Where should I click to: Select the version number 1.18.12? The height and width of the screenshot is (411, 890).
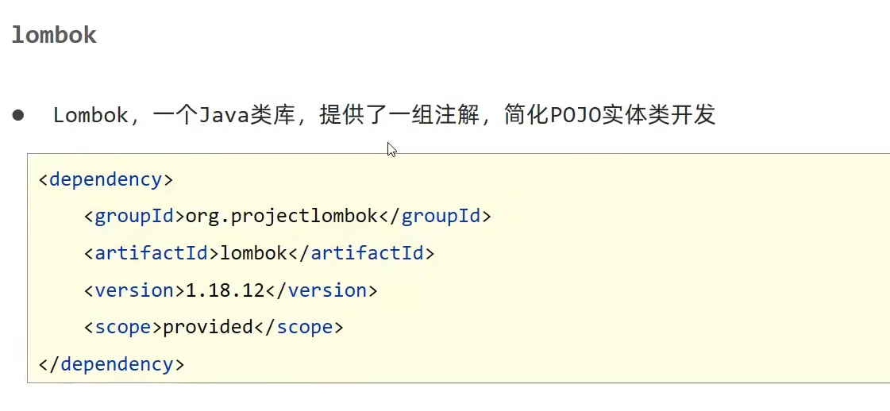(x=225, y=290)
